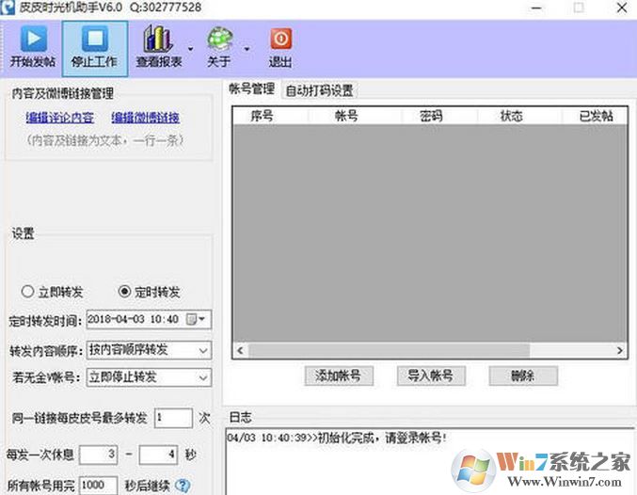Image resolution: width=637 pixels, height=495 pixels.
Task: Click the 帐号 column header
Action: [x=355, y=116]
